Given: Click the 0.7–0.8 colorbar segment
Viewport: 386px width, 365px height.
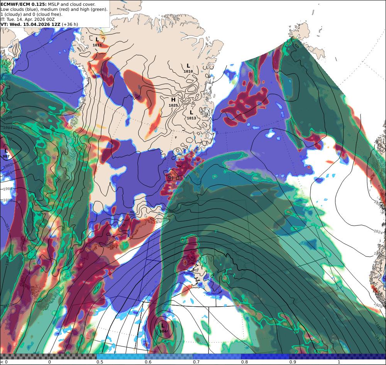Looking at the screenshot, I should click(217, 357).
